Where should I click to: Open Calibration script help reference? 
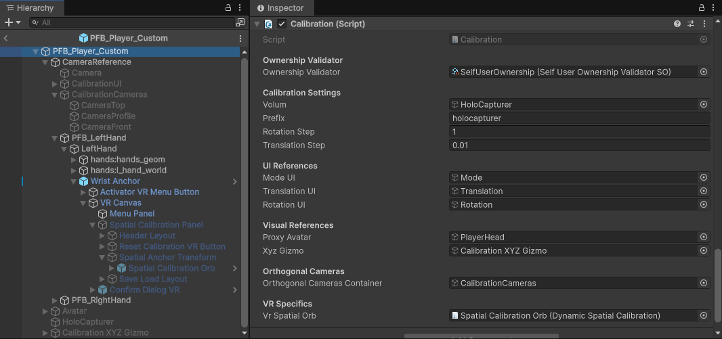(677, 24)
